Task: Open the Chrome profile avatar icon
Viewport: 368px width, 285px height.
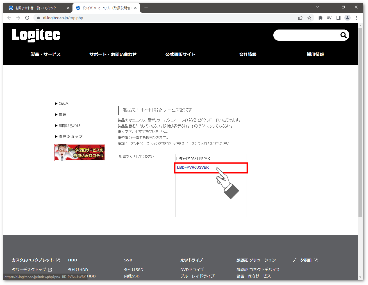Action: [x=347, y=18]
